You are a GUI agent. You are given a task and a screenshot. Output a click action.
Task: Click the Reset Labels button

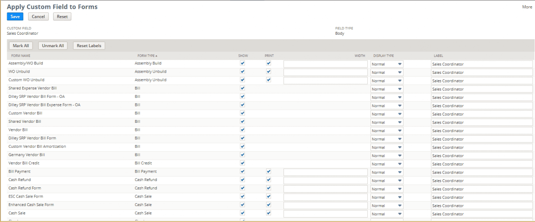89,45
